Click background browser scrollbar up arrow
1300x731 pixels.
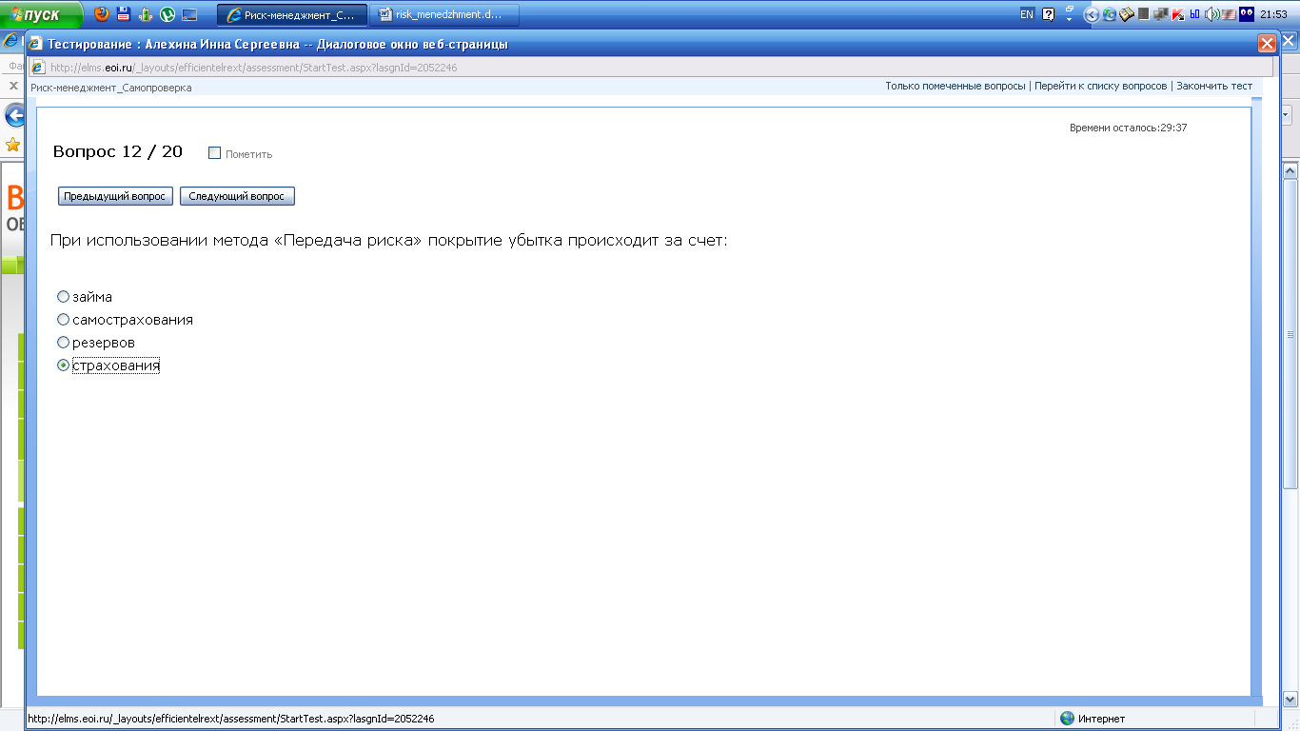tap(1290, 171)
